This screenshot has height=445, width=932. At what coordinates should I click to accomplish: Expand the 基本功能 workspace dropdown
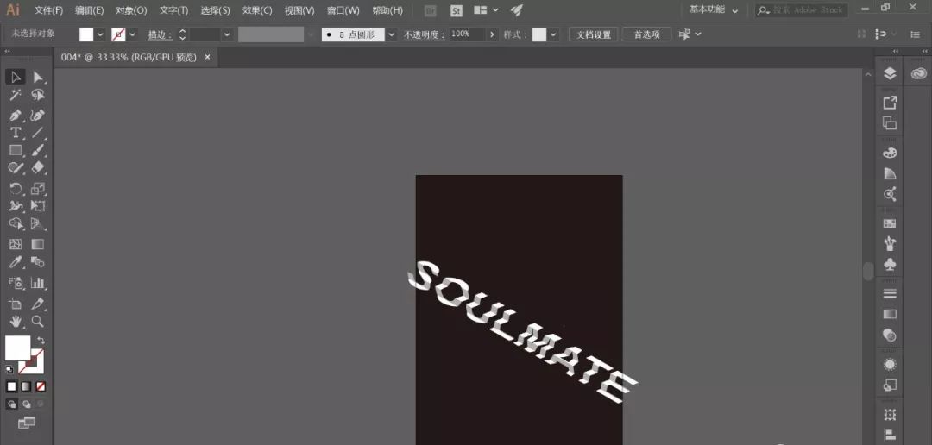click(x=734, y=10)
